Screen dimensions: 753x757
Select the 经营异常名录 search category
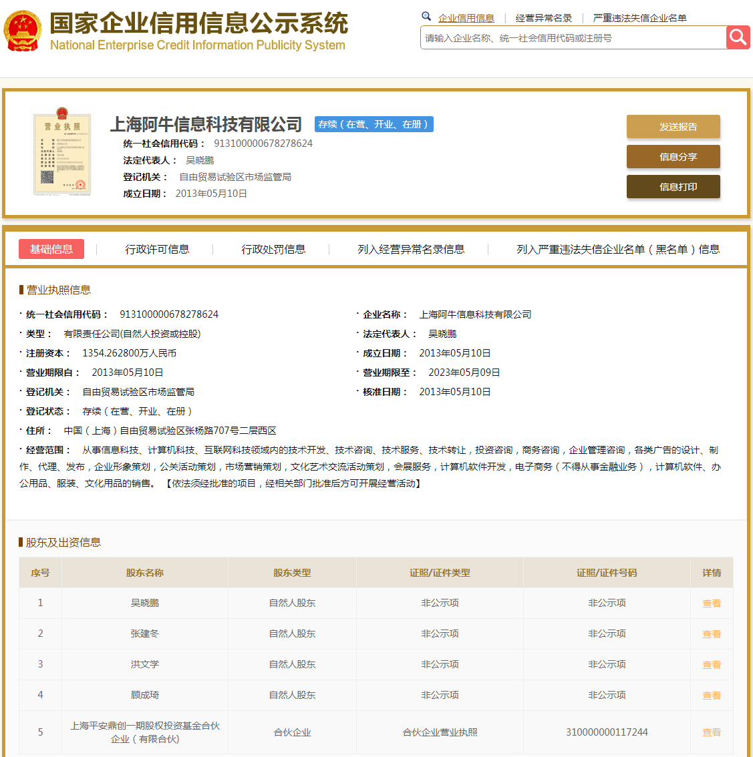(543, 18)
